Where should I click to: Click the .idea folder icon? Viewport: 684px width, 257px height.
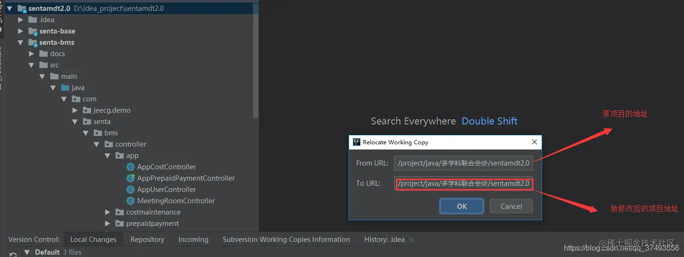33,20
